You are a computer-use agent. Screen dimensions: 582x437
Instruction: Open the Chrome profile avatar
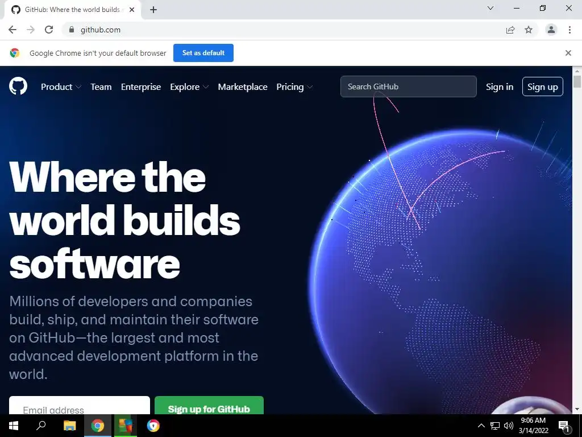pyautogui.click(x=551, y=30)
